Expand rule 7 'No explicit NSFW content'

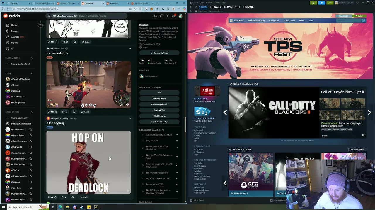pyautogui.click(x=177, y=178)
